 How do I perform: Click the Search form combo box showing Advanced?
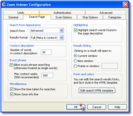47,31
